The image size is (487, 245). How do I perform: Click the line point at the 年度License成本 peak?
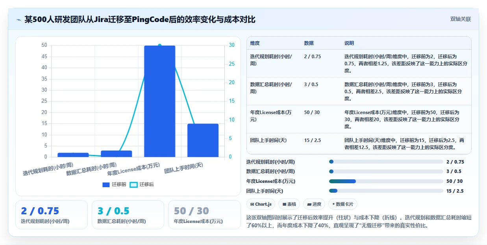(x=159, y=45)
